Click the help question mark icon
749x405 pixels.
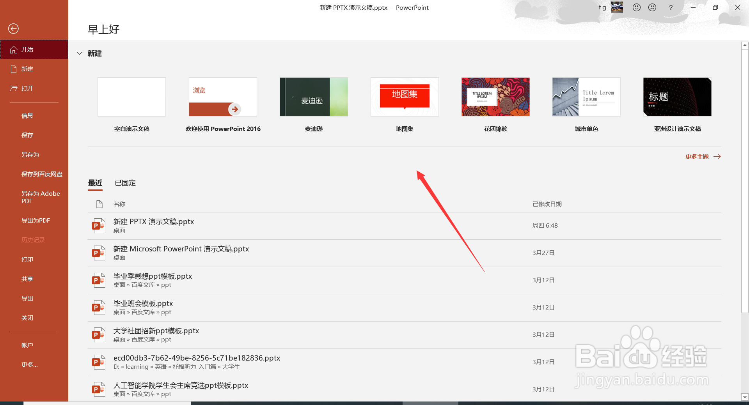click(x=671, y=7)
